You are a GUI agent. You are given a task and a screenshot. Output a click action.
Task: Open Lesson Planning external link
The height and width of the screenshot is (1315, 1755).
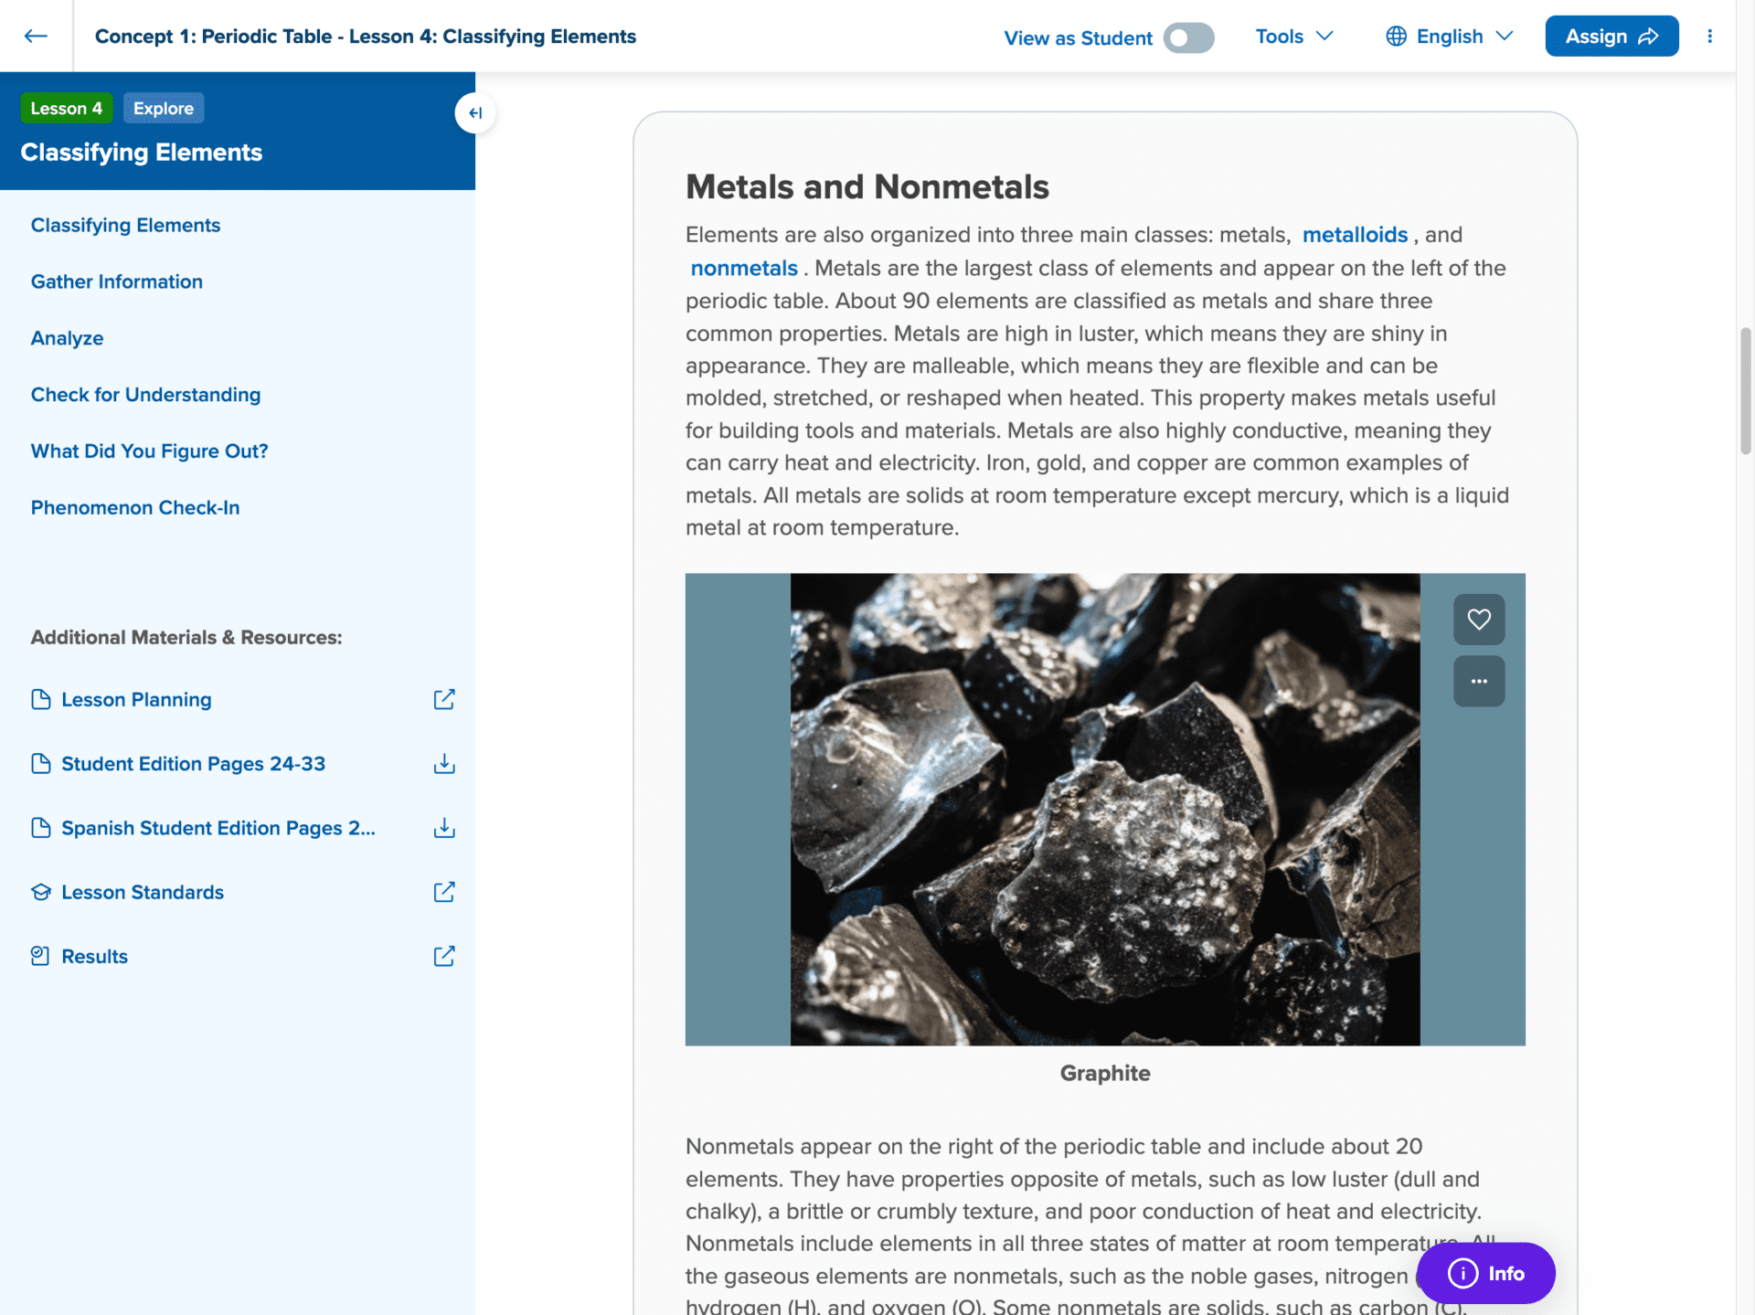point(443,699)
